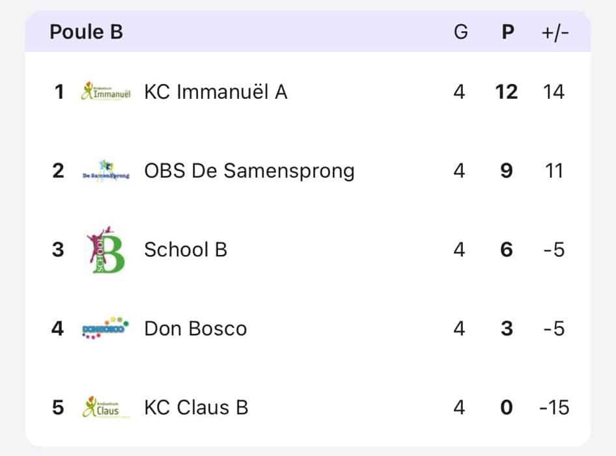Click the P points column header

508,32
